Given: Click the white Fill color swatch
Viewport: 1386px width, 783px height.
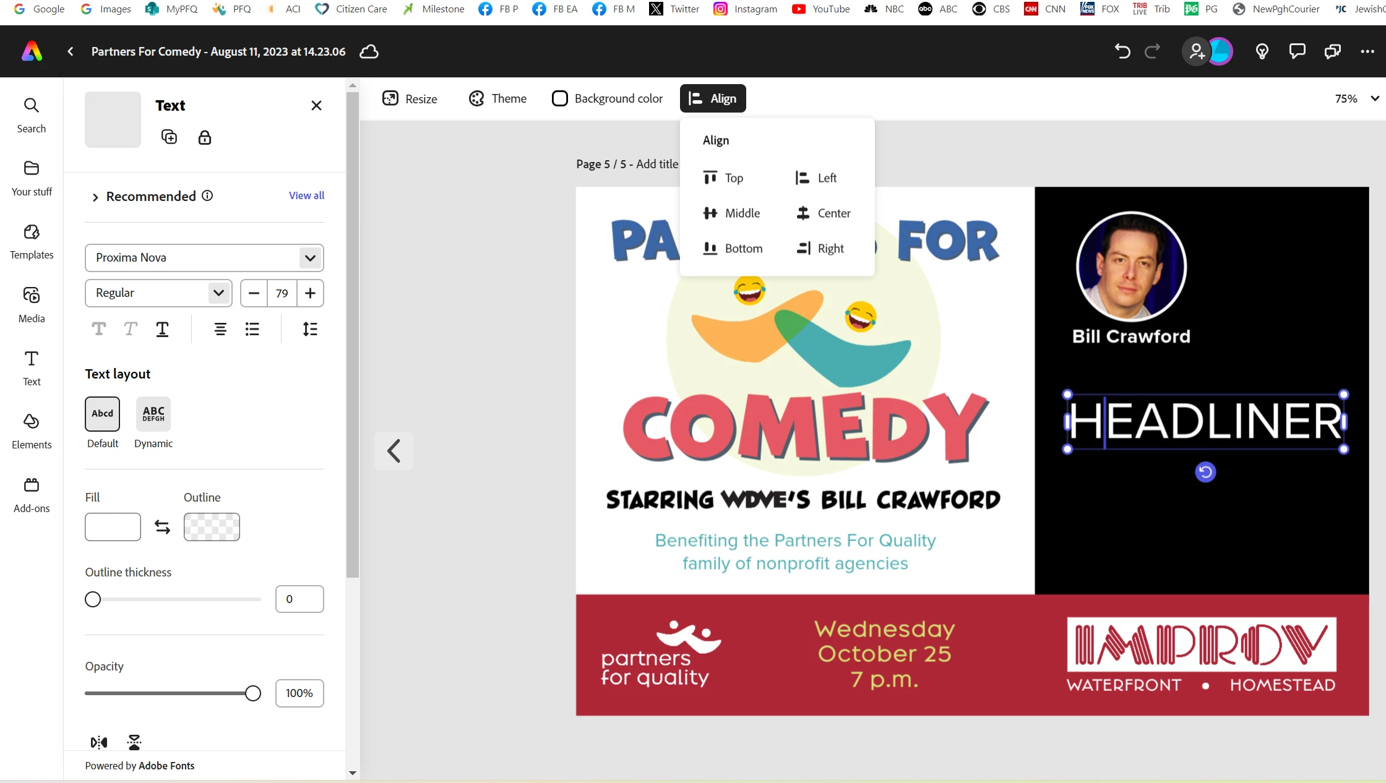Looking at the screenshot, I should [113, 527].
